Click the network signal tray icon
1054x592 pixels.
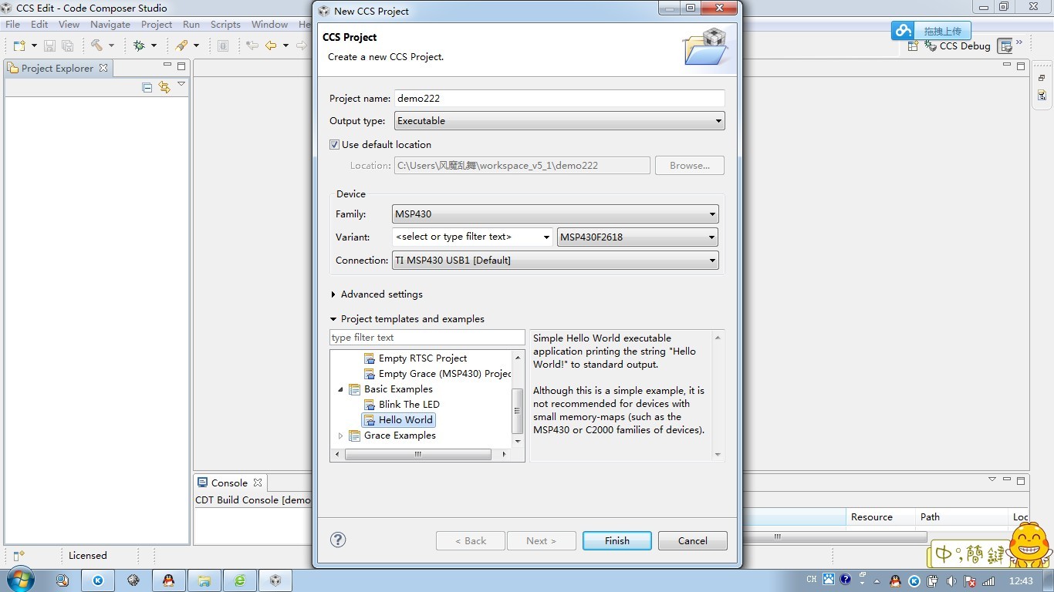988,580
